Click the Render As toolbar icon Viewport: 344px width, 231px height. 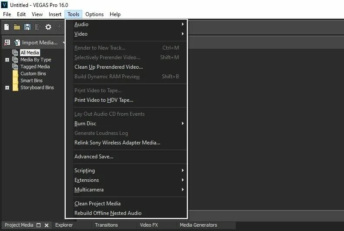[38, 27]
